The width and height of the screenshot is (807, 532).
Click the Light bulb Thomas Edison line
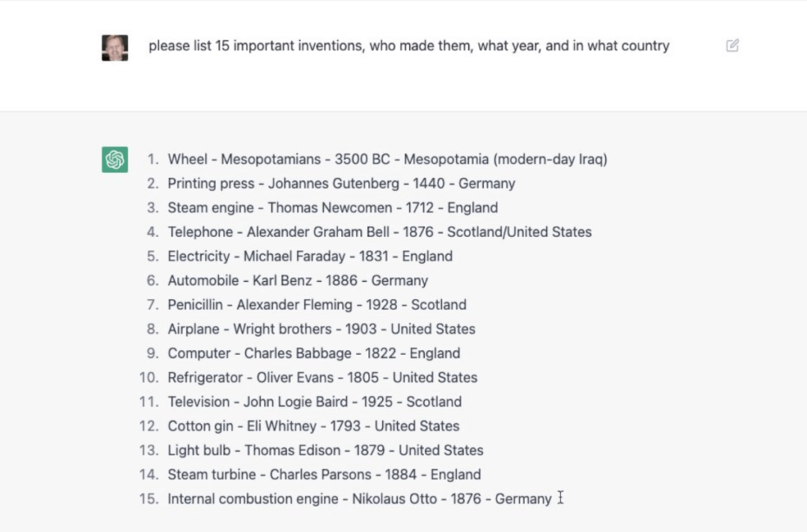325,451
